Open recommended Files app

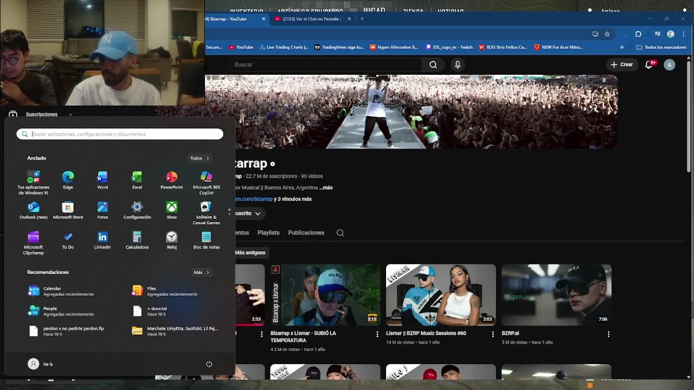coord(165,291)
